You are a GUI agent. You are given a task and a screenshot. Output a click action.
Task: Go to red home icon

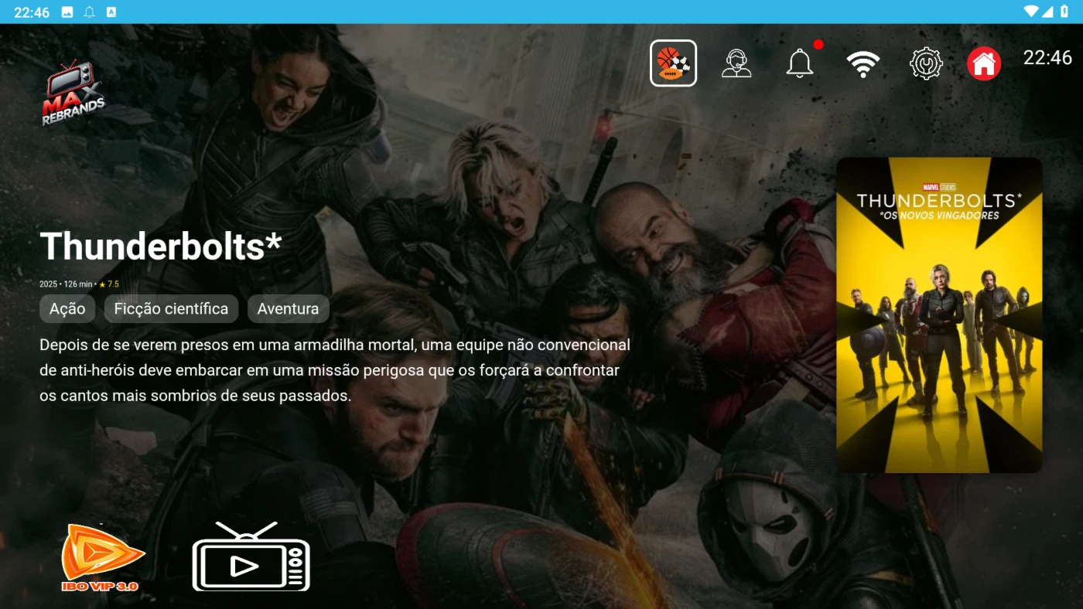click(x=984, y=63)
